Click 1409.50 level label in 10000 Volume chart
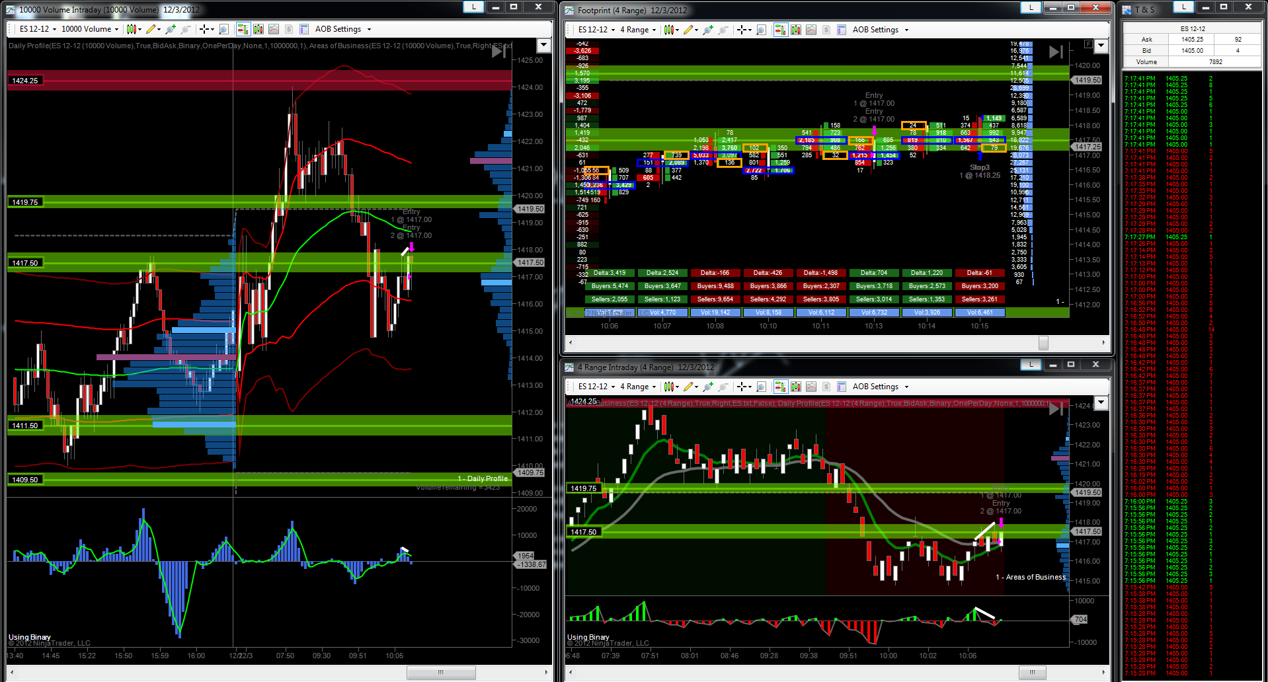This screenshot has width=1268, height=682. [25, 480]
